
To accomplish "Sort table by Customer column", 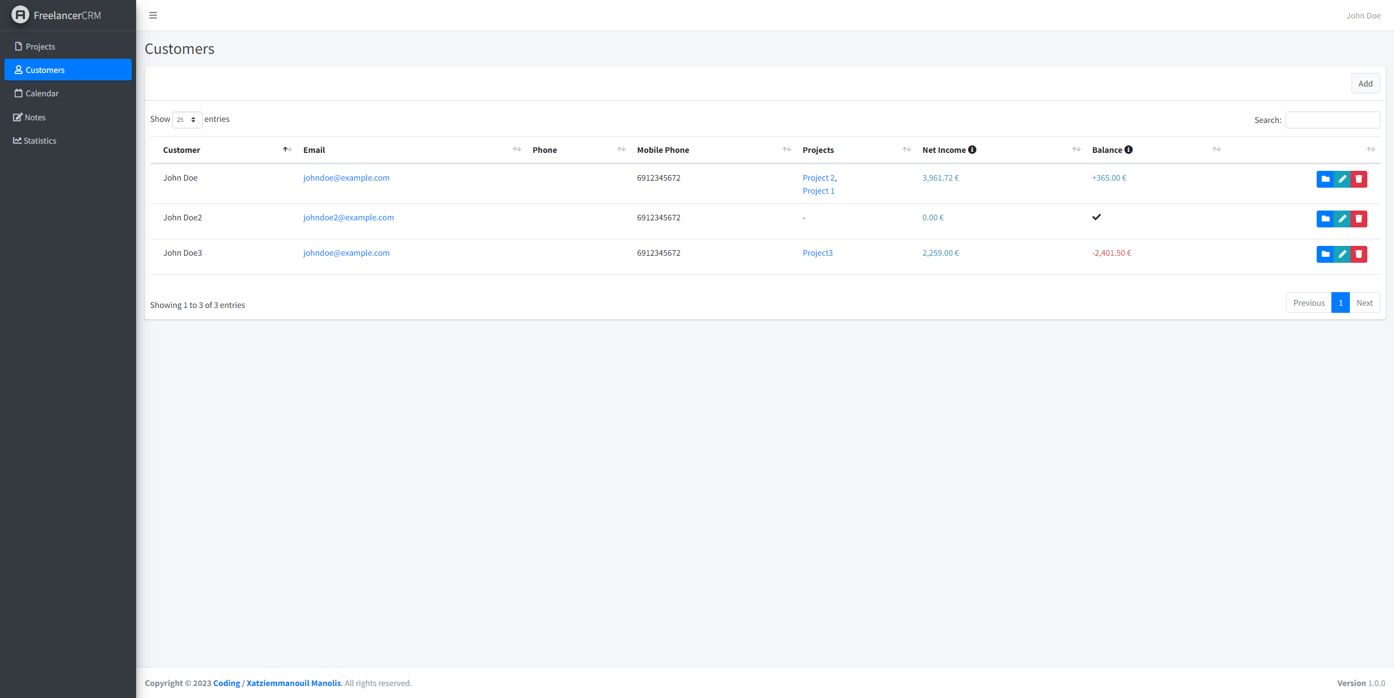I will pyautogui.click(x=182, y=150).
